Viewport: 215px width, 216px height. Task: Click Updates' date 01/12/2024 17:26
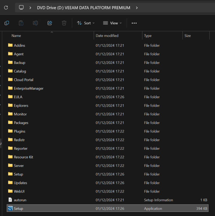(x=110, y=183)
